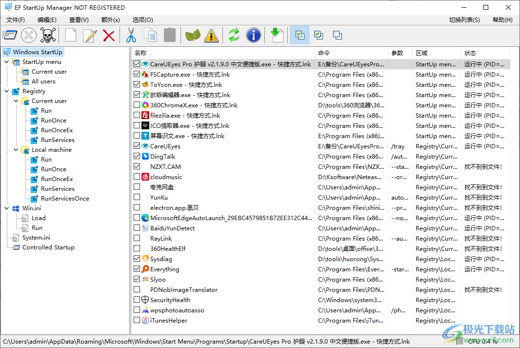Image resolution: width=520 pixels, height=348 pixels.
Task: Uncheck the FSCapture.exe startup checkbox
Action: (x=137, y=74)
